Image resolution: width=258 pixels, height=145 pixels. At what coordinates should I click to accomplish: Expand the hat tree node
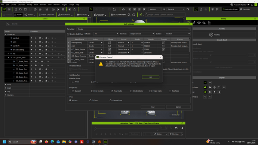[8, 53]
